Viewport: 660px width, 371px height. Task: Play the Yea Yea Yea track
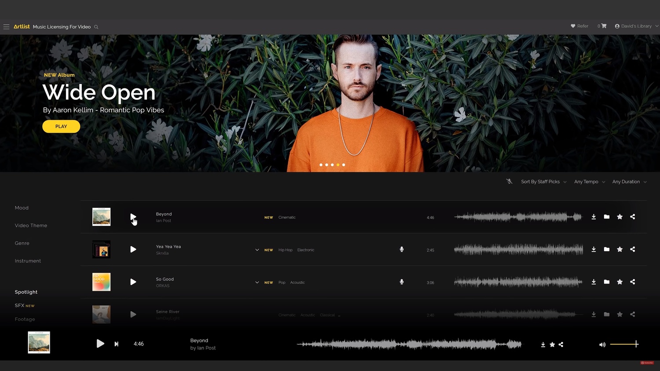tap(133, 249)
